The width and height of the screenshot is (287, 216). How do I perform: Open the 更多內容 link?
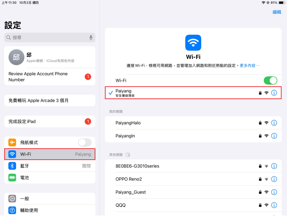pos(249,65)
